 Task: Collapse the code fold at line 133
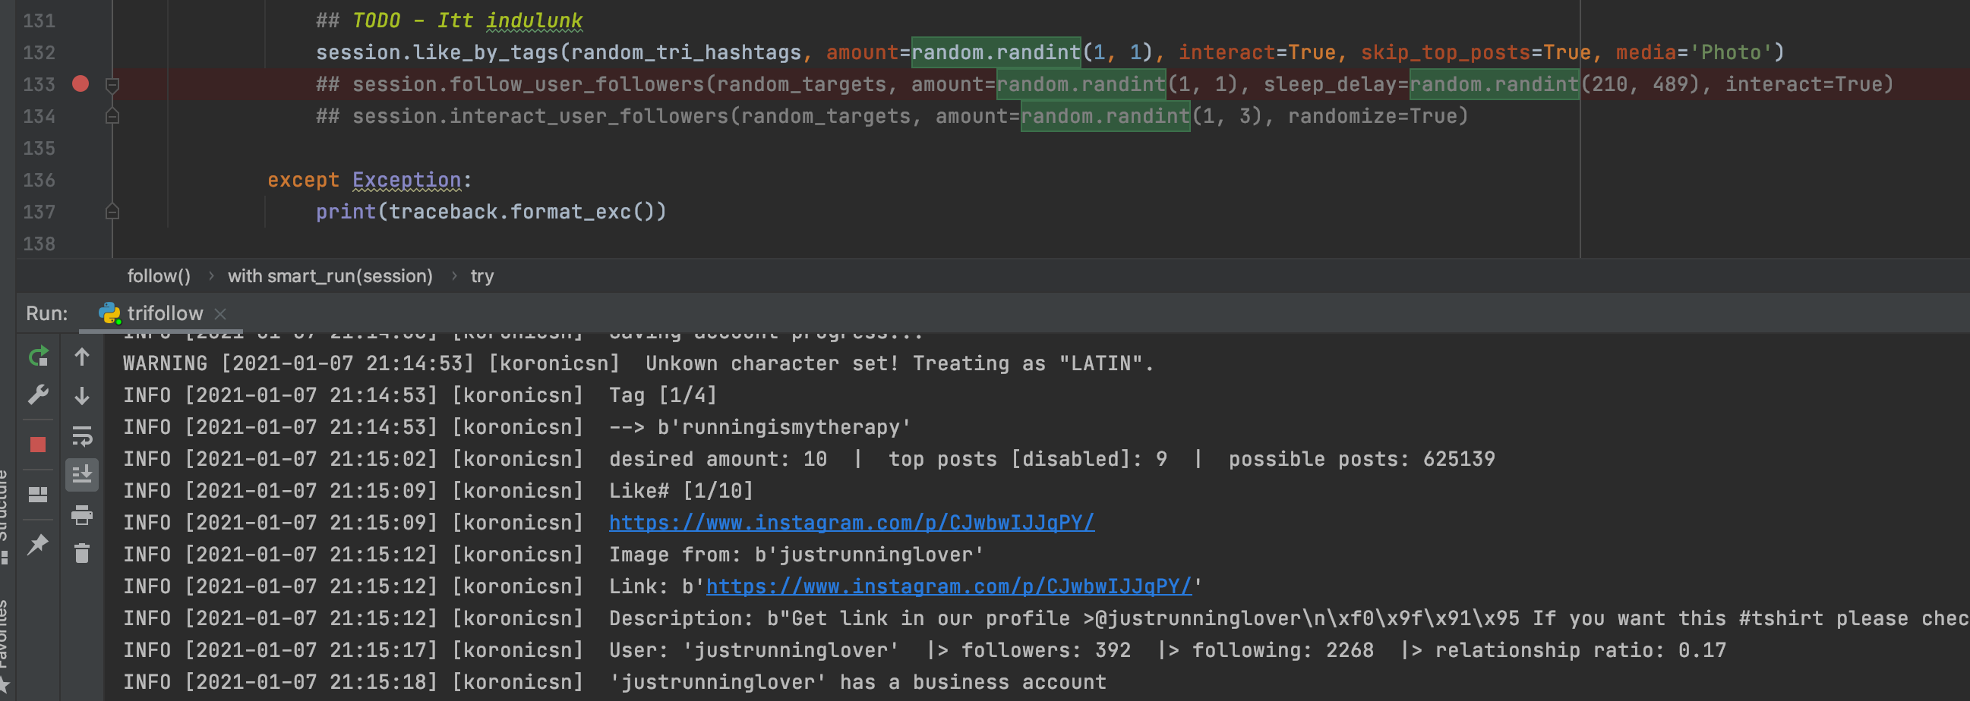pyautogui.click(x=112, y=85)
